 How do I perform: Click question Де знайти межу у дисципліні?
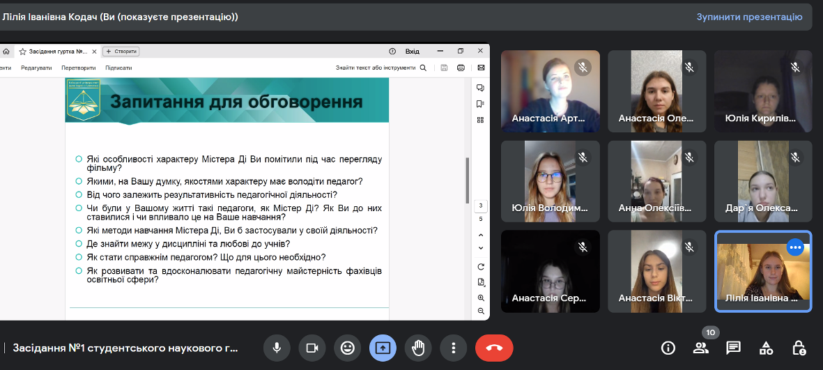tap(188, 244)
